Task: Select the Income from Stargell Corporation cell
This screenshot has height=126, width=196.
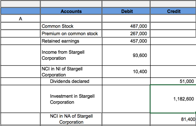Action: pos(71,55)
